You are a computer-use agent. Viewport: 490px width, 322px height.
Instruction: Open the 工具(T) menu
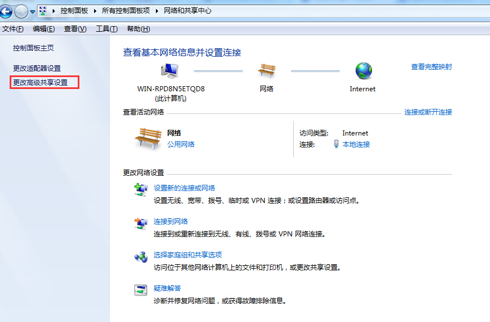(x=107, y=29)
